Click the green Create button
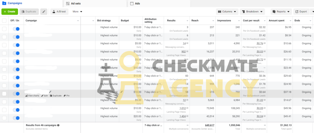Image resolution: width=314 pixels, height=133 pixels. click(9, 12)
